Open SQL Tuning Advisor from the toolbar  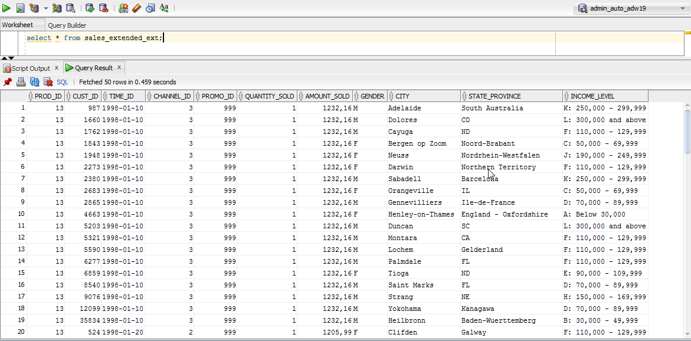click(70, 8)
